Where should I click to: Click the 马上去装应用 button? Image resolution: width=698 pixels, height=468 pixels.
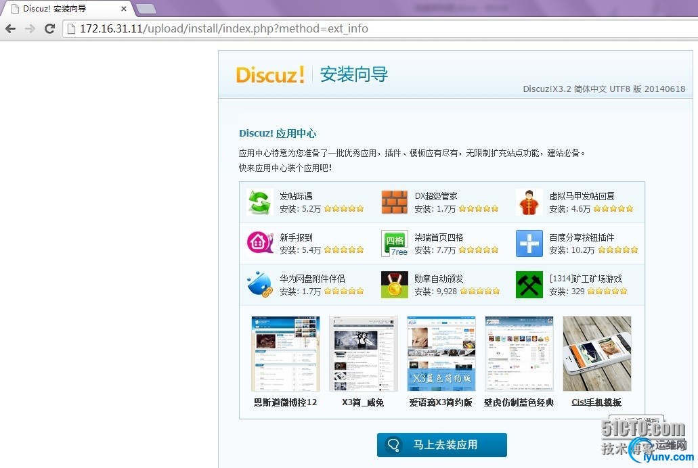coord(441,445)
